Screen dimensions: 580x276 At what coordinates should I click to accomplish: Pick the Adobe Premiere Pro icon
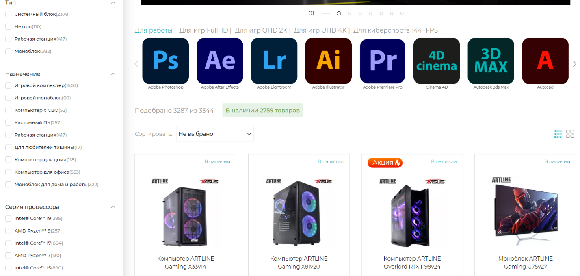[x=383, y=61]
